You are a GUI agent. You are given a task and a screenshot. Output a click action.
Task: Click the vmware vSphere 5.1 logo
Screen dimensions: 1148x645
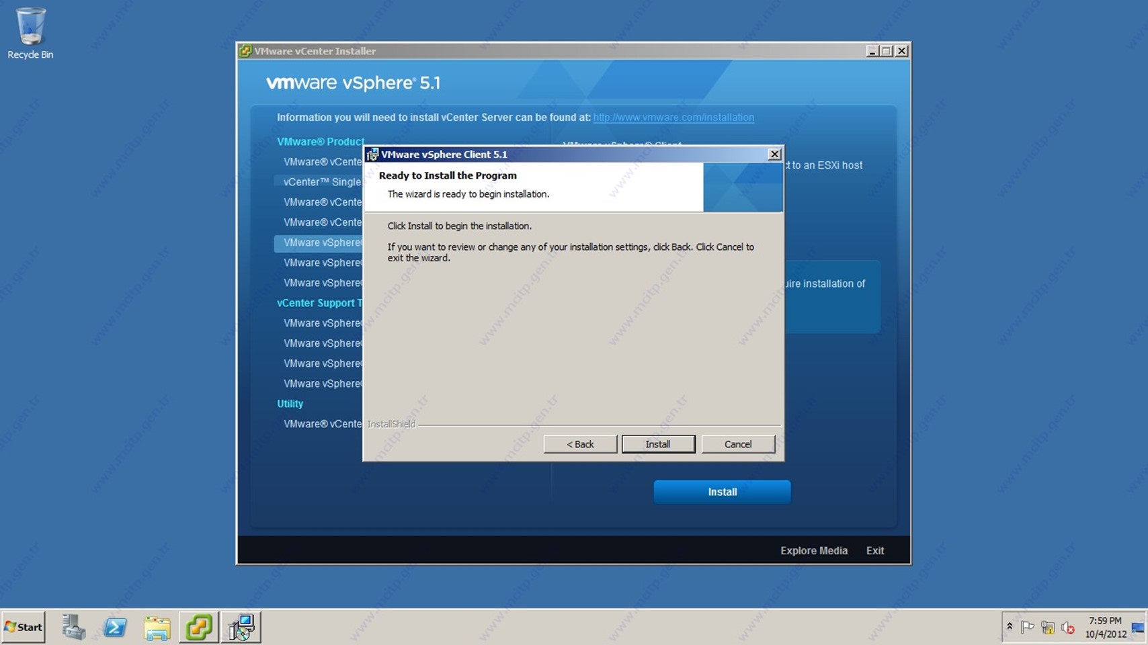[353, 83]
